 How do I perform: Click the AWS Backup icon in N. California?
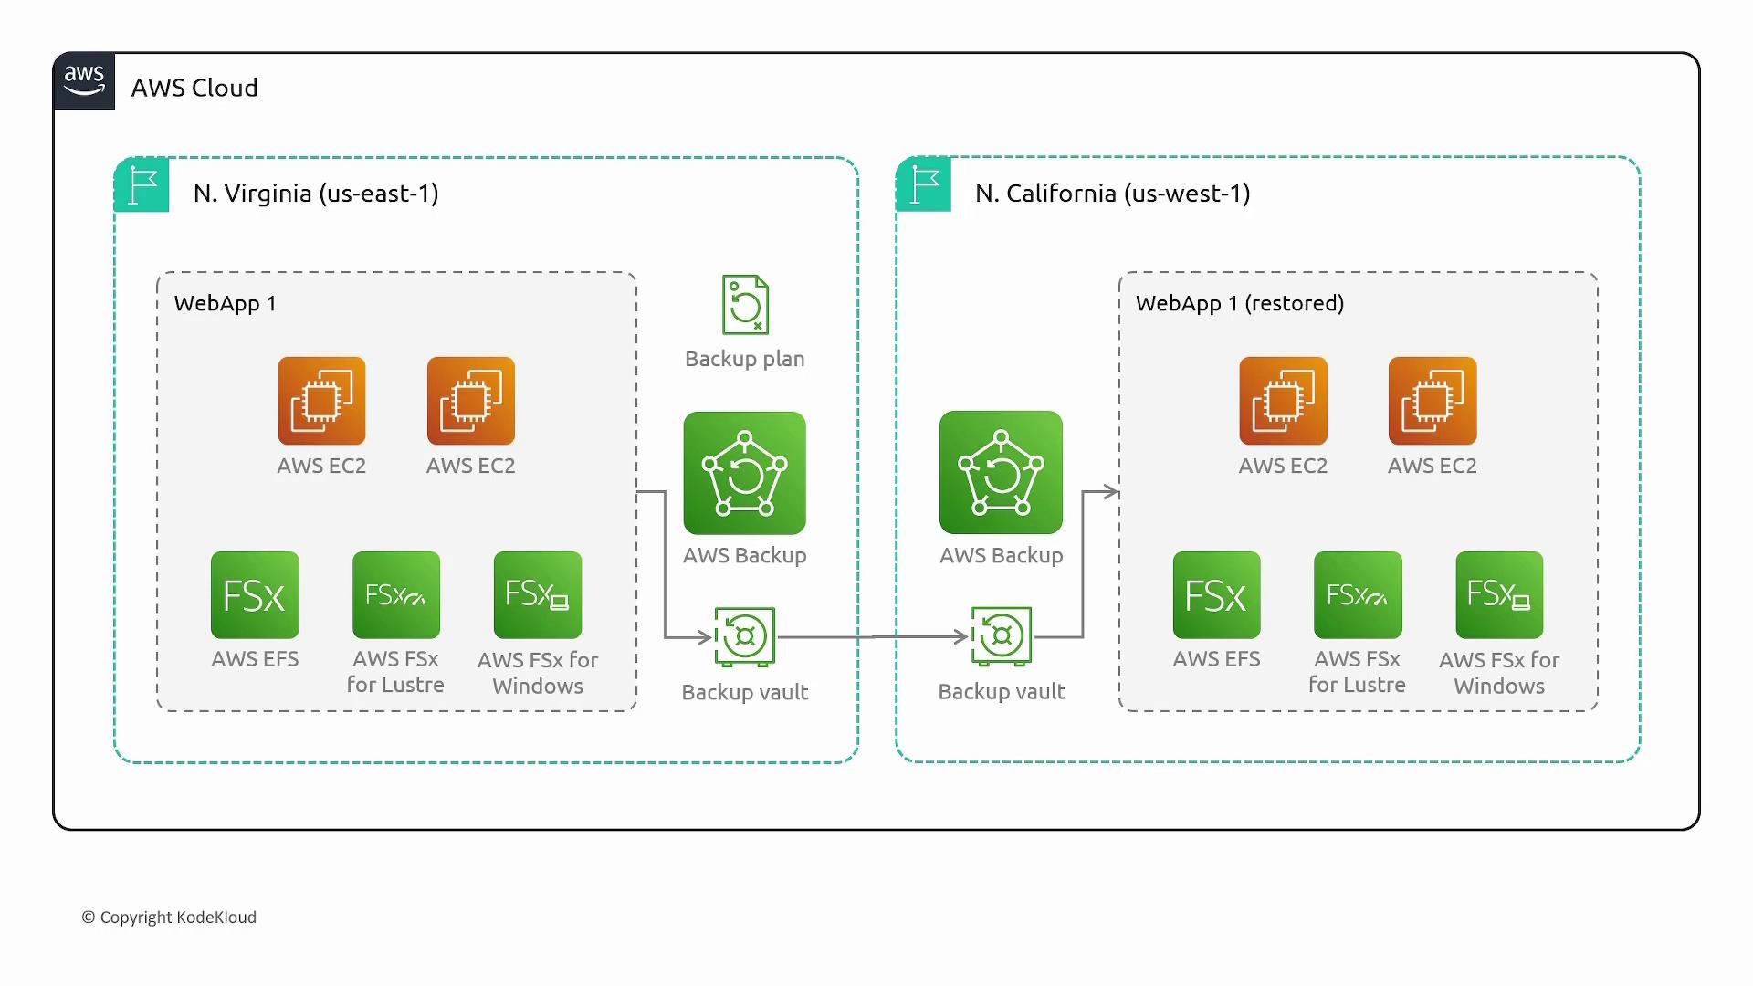tap(1001, 473)
